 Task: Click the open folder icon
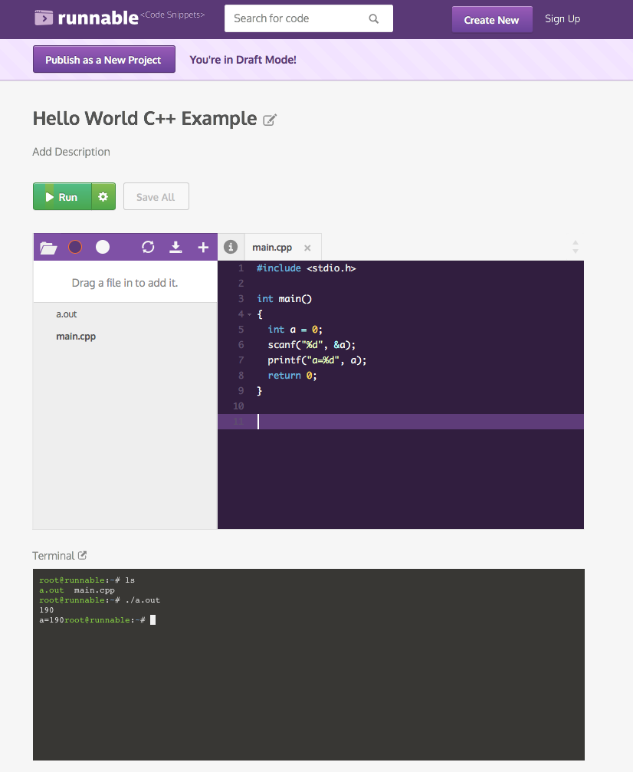point(48,247)
